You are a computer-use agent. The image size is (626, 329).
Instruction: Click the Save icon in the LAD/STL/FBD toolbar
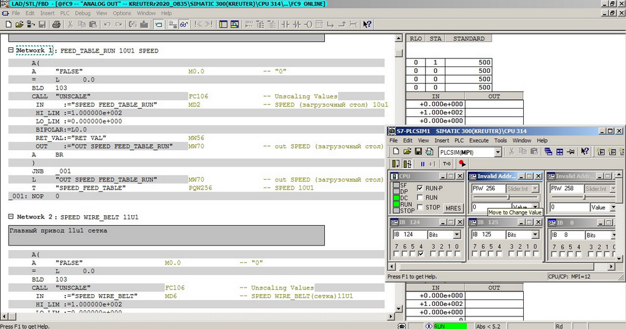click(42, 24)
